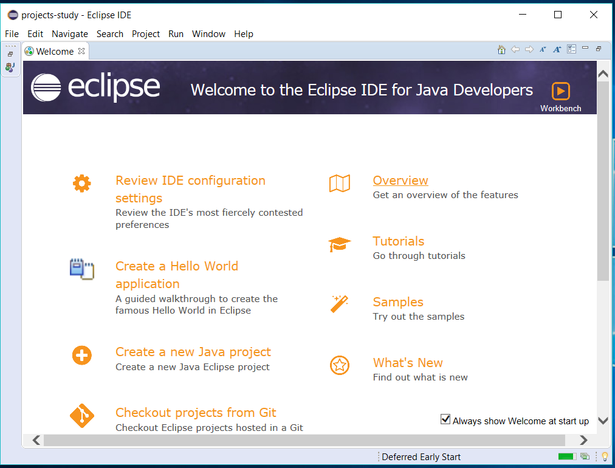
Task: Click the What's New star icon
Action: pyautogui.click(x=339, y=365)
